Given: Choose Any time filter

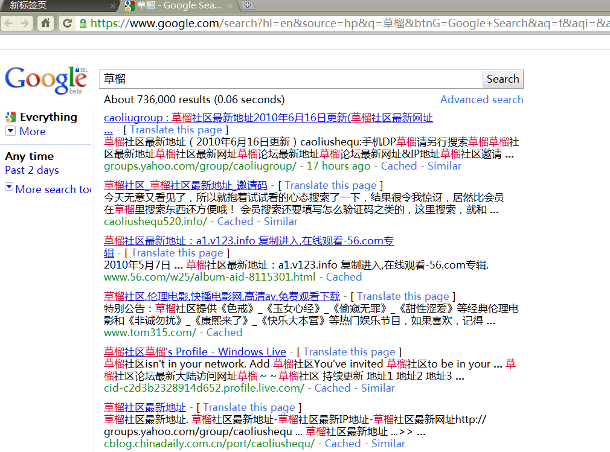Looking at the screenshot, I should 30,156.
